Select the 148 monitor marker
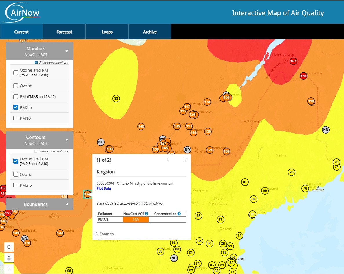 click(x=141, y=126)
